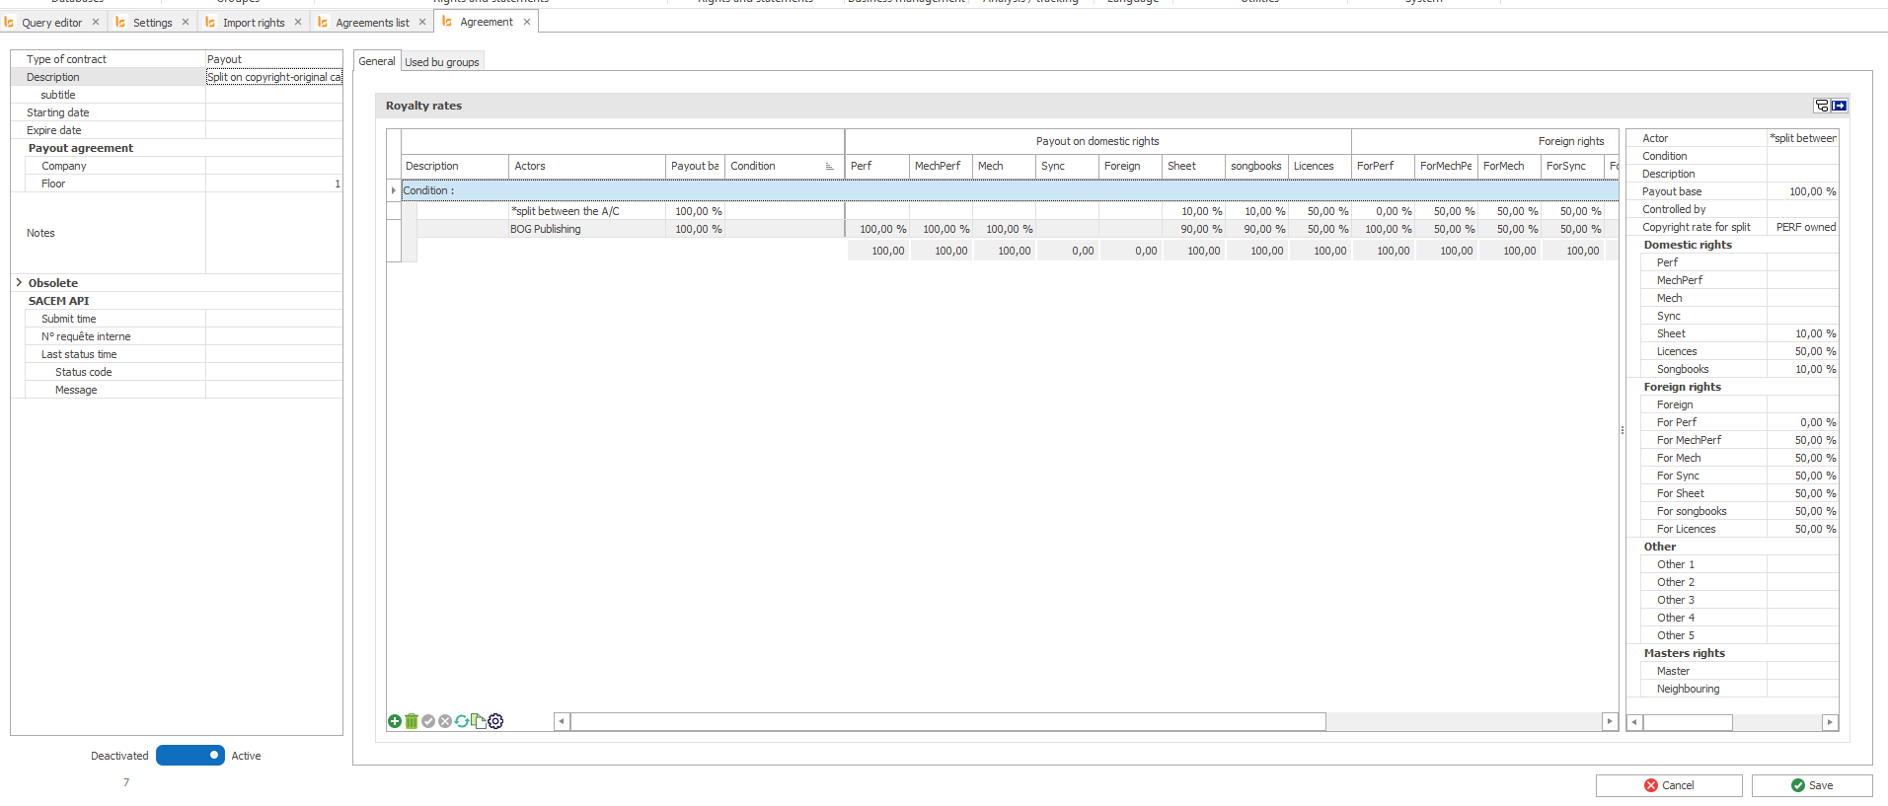Click the grid's horizontal scrollbar right arrow
Image resolution: width=1888 pixels, height=806 pixels.
tap(1610, 721)
